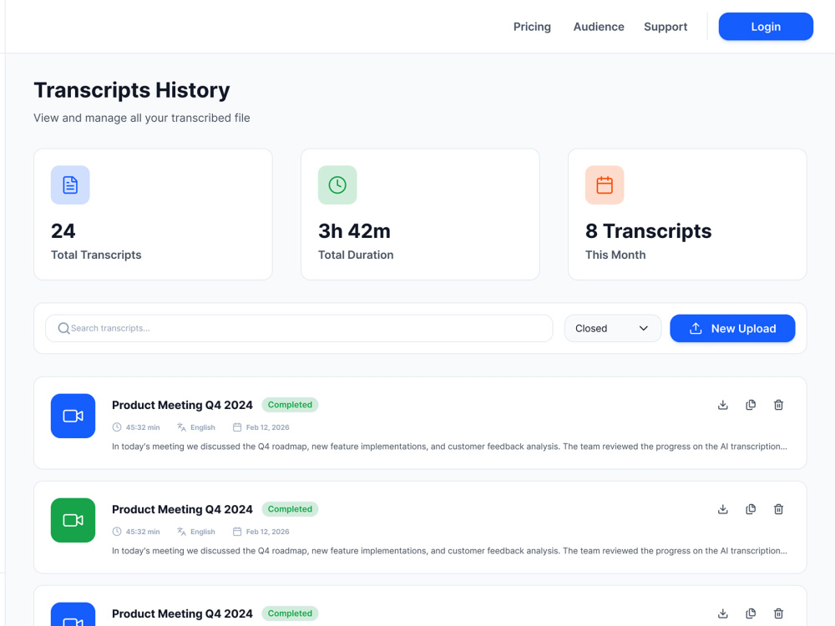Click the blue video camera icon of first transcript
The width and height of the screenshot is (835, 626).
tap(73, 416)
